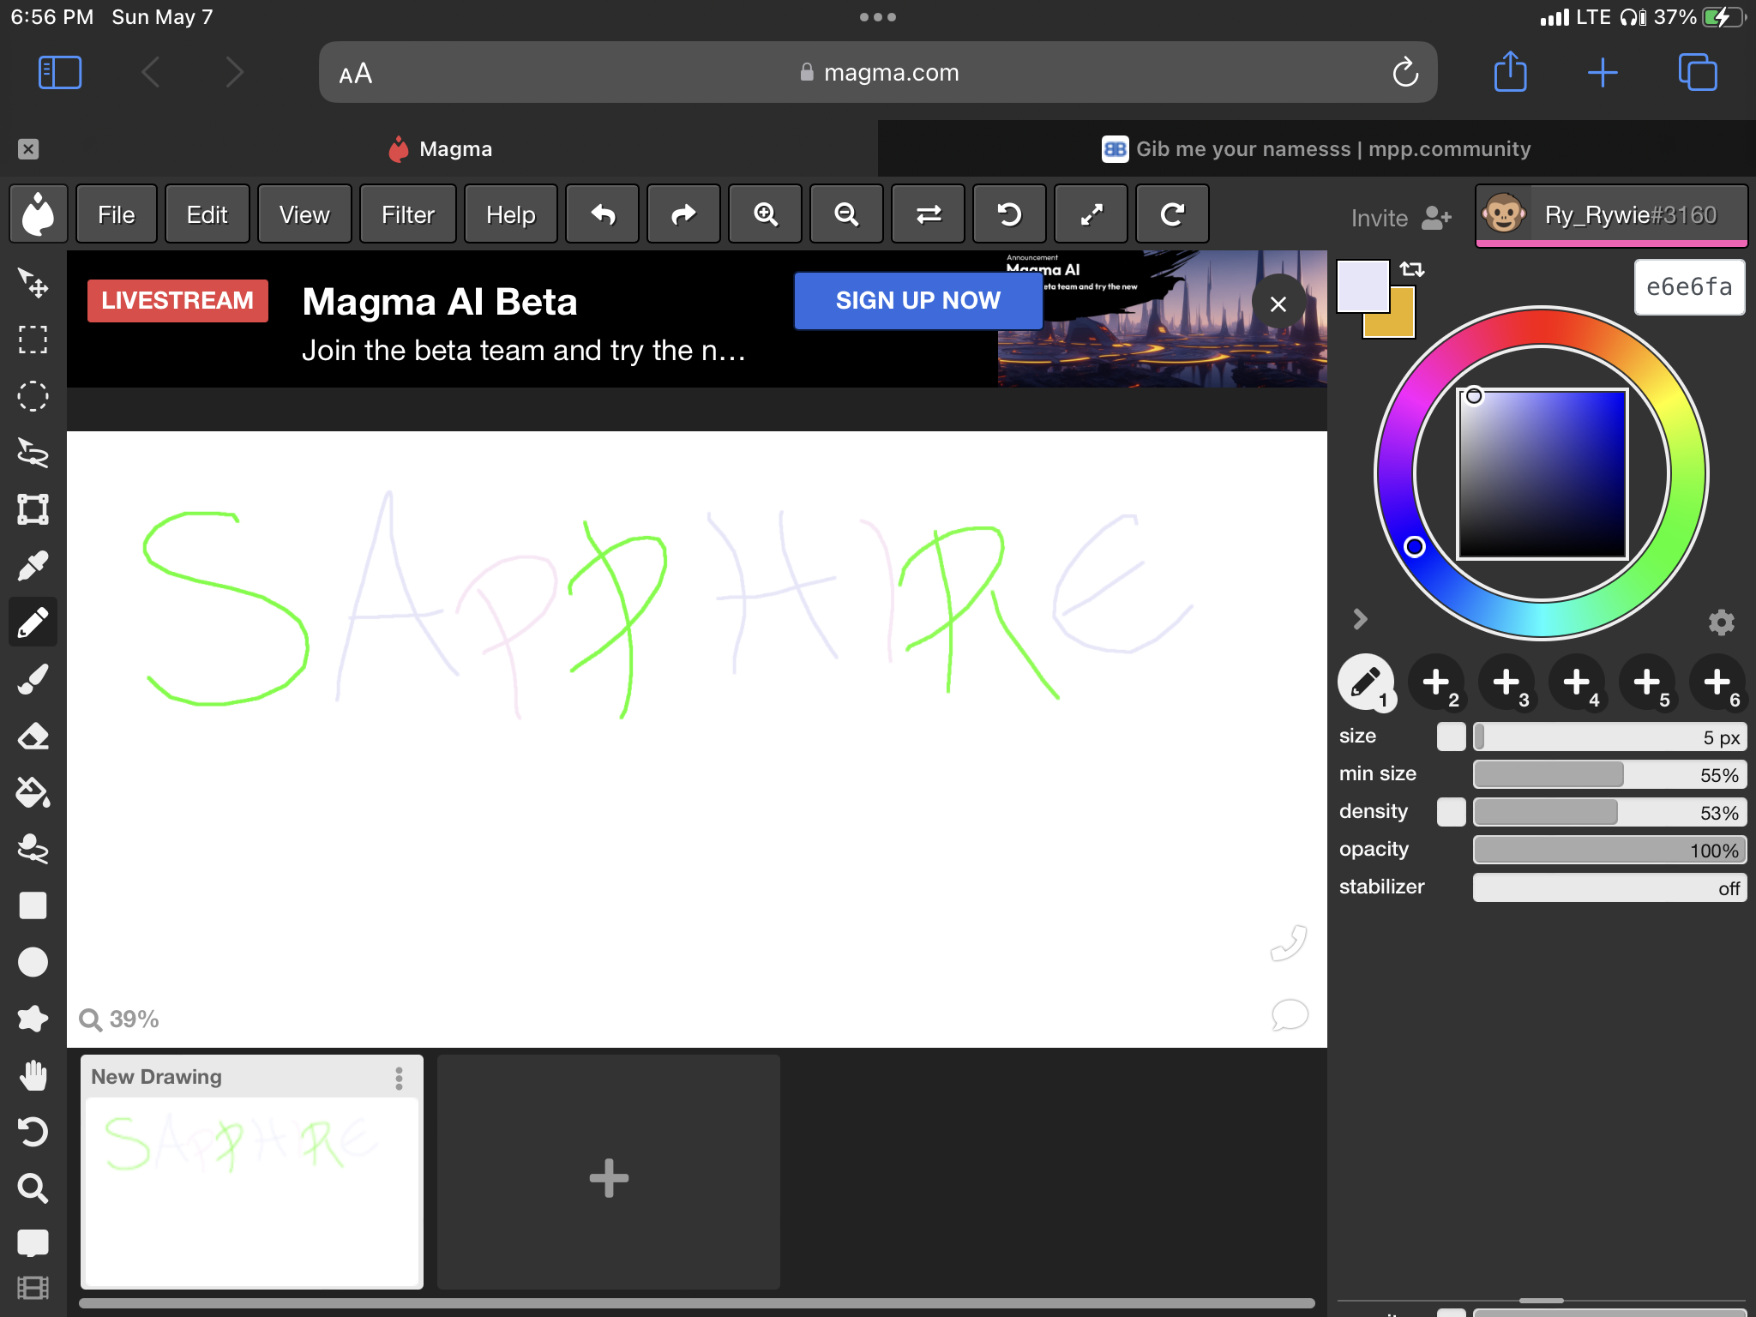Select the Pencil tool in left toolbar
Screen dimensions: 1756x1317
click(33, 622)
